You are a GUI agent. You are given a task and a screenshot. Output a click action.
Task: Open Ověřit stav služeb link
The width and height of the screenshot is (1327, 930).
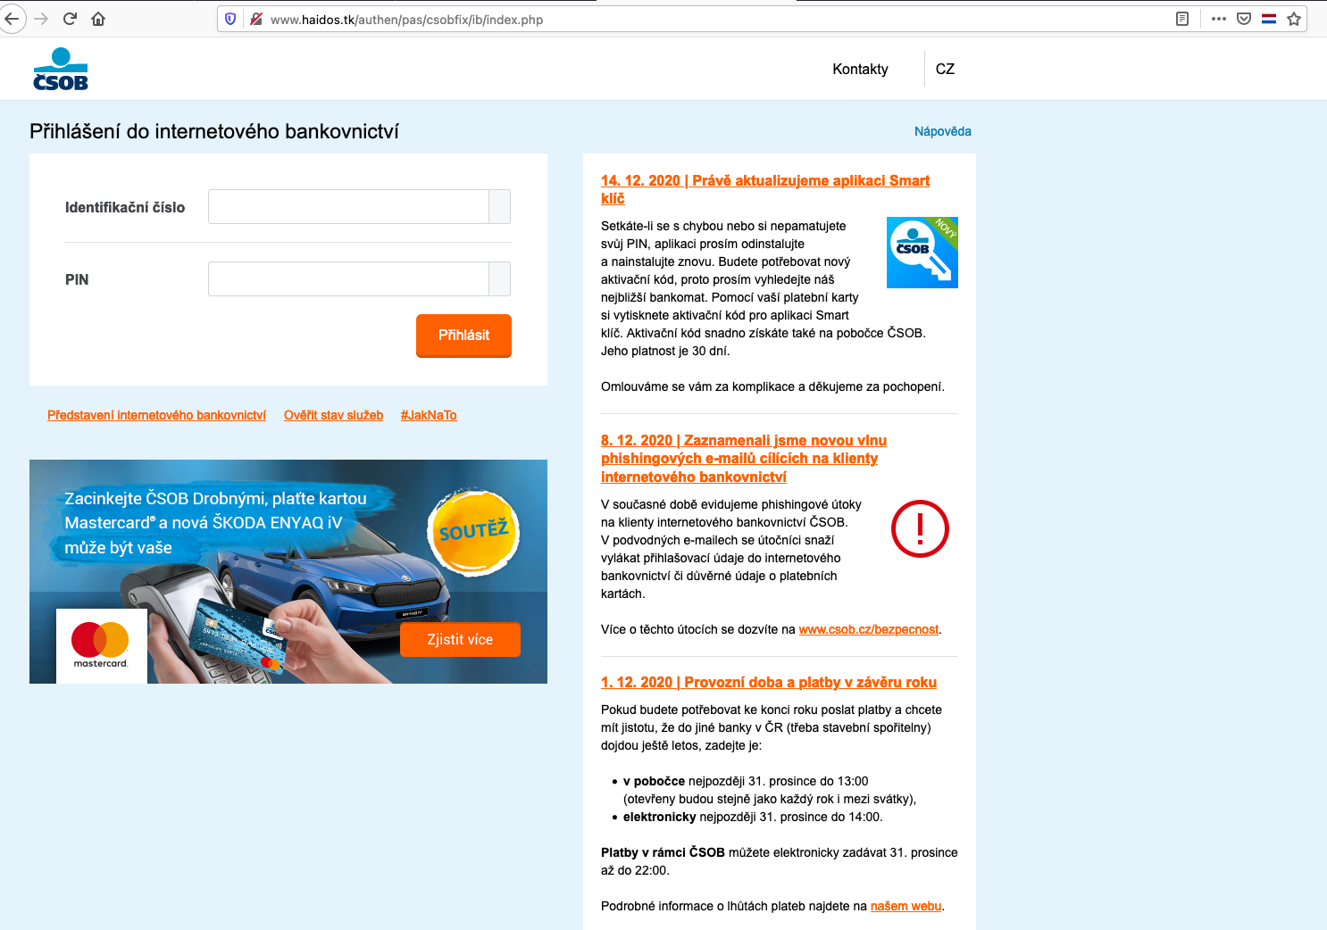[333, 415]
